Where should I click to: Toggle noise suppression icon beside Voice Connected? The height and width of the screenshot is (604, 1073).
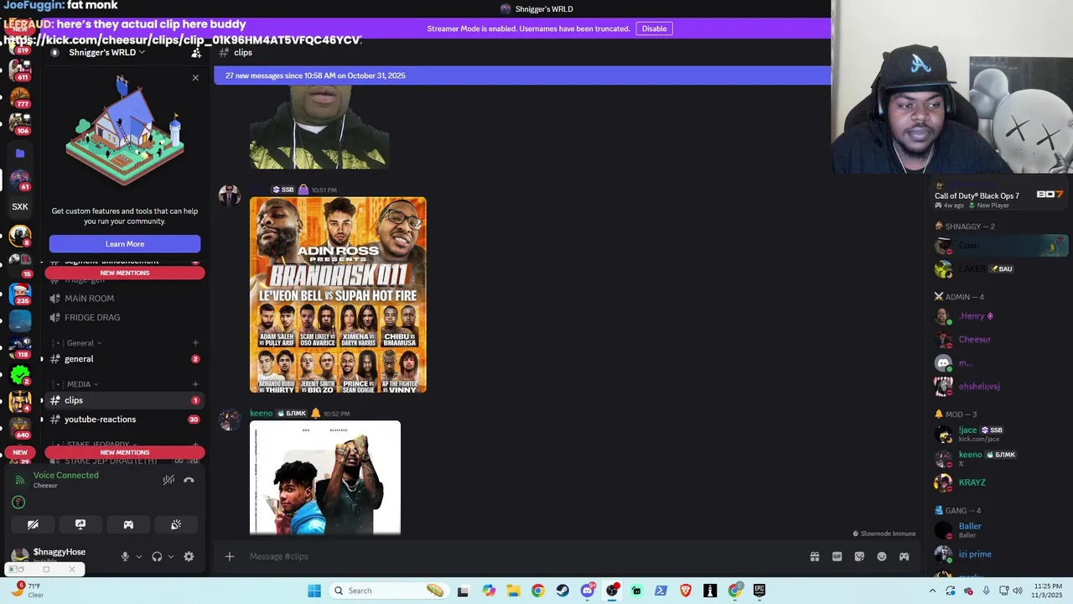click(x=168, y=480)
